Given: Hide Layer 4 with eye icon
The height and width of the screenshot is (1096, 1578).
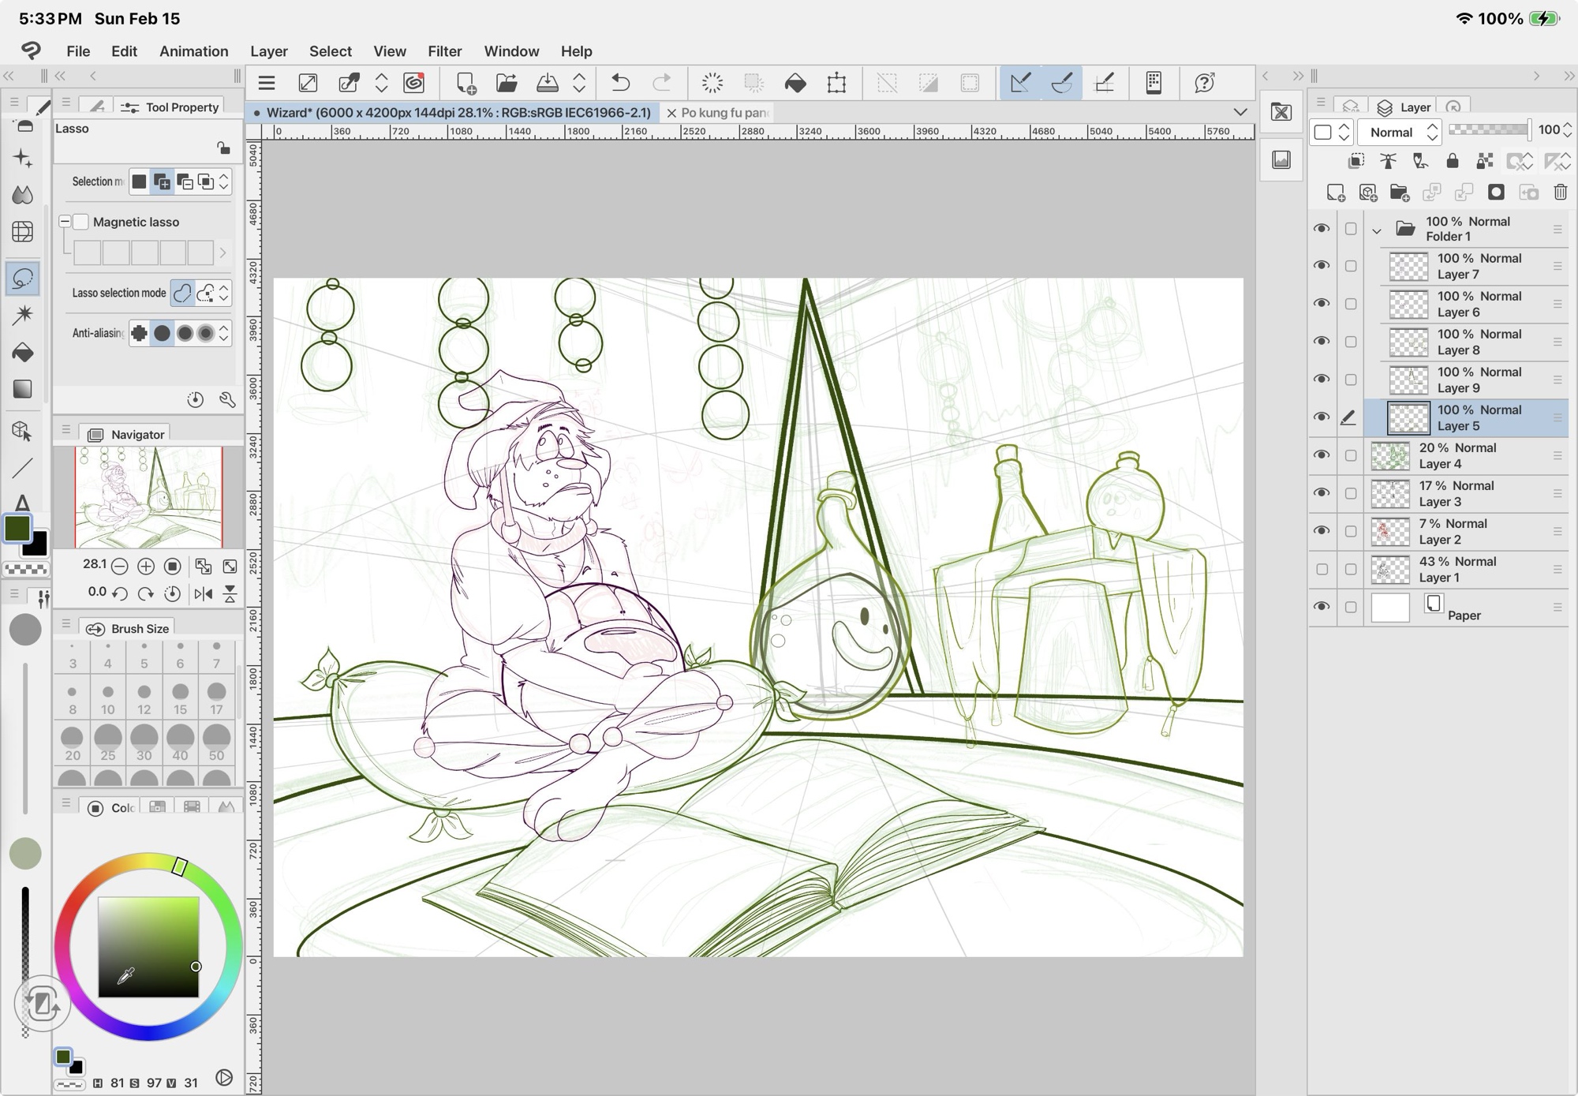Looking at the screenshot, I should click(1322, 455).
